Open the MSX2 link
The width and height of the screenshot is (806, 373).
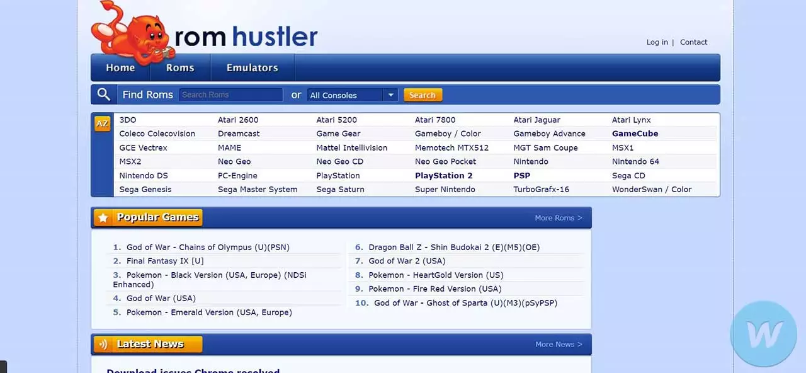click(x=130, y=161)
